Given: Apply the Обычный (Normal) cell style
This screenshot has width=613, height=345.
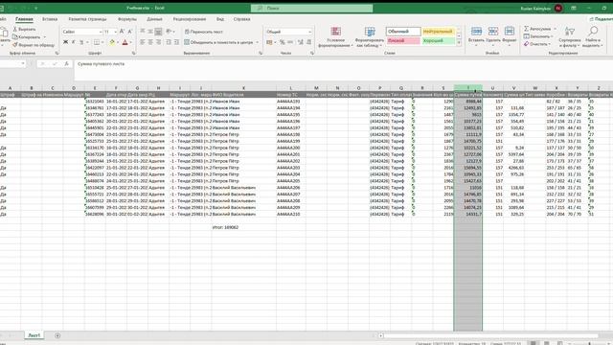Looking at the screenshot, I should click(x=403, y=32).
